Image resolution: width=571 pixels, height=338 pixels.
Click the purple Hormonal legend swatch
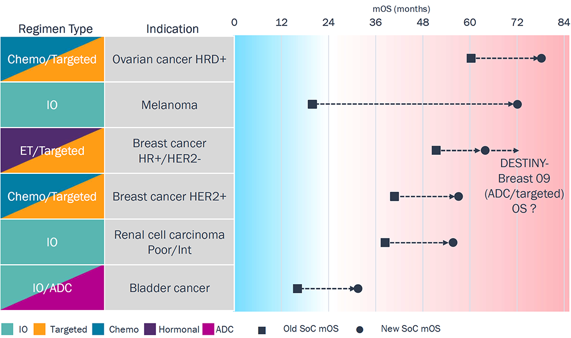pos(151,329)
